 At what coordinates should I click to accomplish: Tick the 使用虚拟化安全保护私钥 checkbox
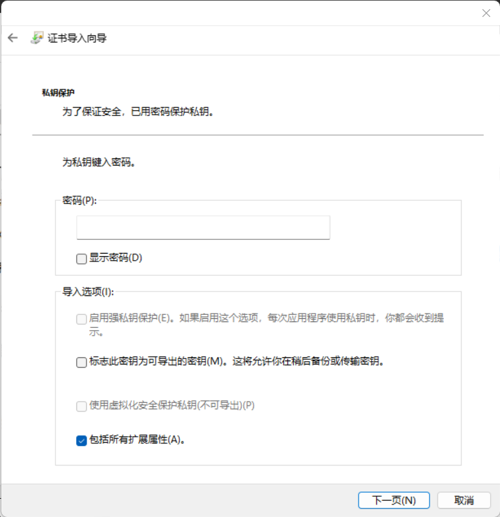point(81,406)
